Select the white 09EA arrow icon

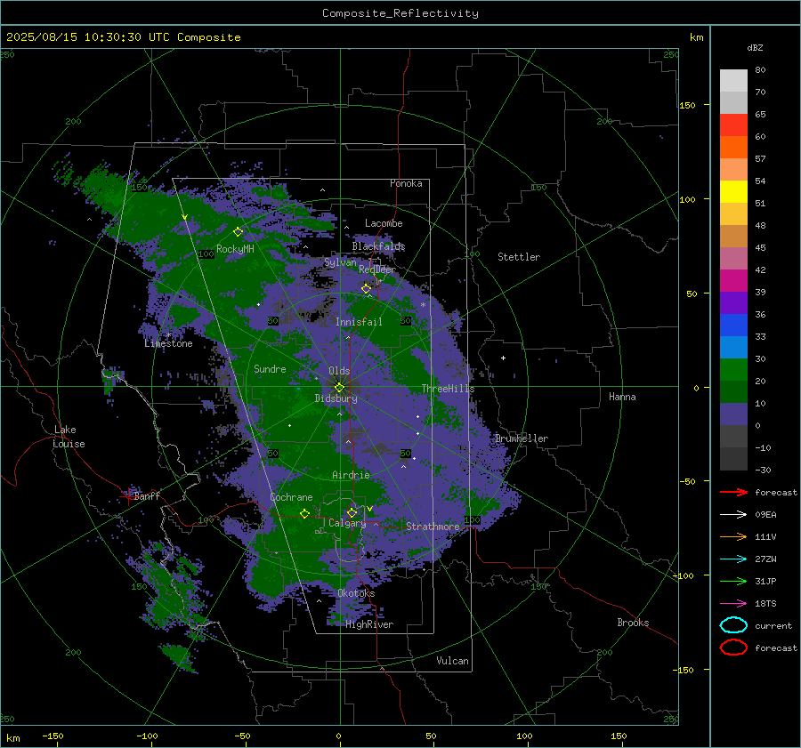click(733, 515)
